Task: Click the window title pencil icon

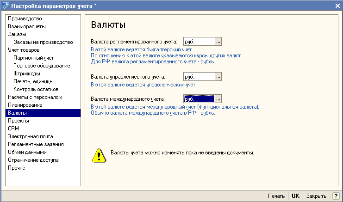Action: [5, 6]
